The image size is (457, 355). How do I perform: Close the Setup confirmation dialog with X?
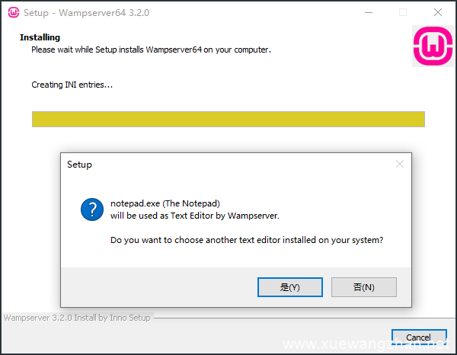point(399,164)
